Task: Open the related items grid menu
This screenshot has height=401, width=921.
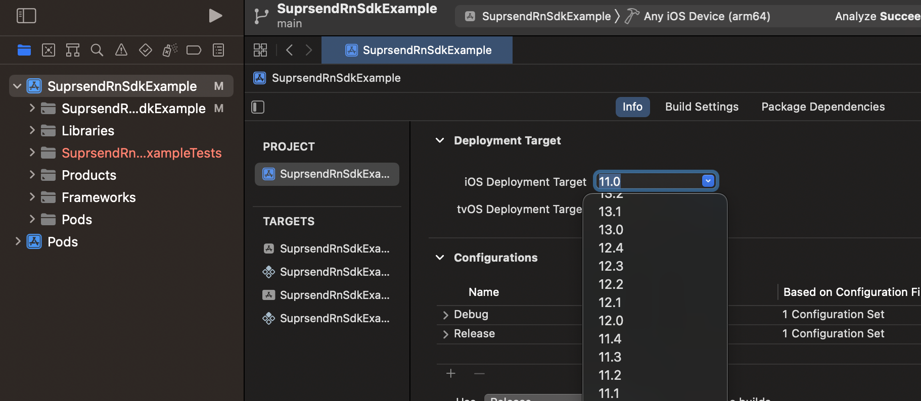Action: click(x=260, y=50)
